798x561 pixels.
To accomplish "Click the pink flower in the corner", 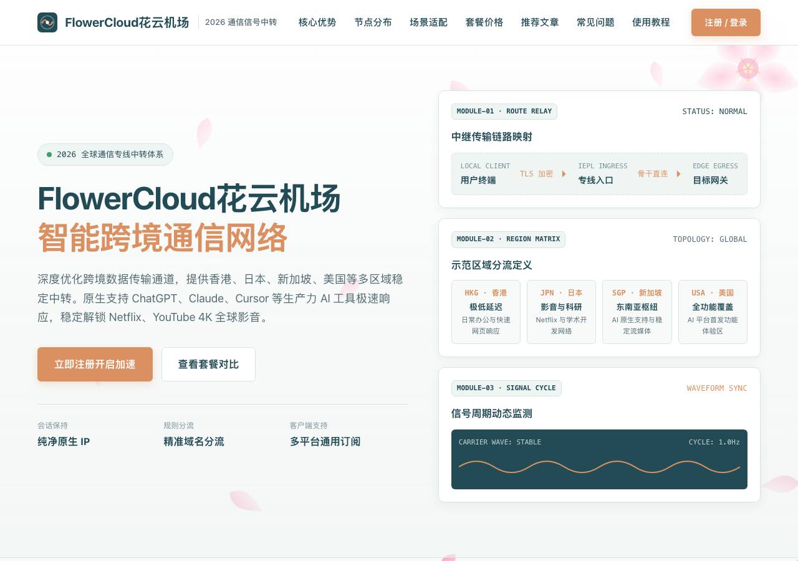I will pyautogui.click(x=748, y=69).
